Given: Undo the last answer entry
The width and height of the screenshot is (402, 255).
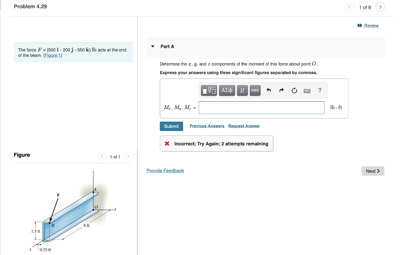Looking at the screenshot, I should click(269, 90).
